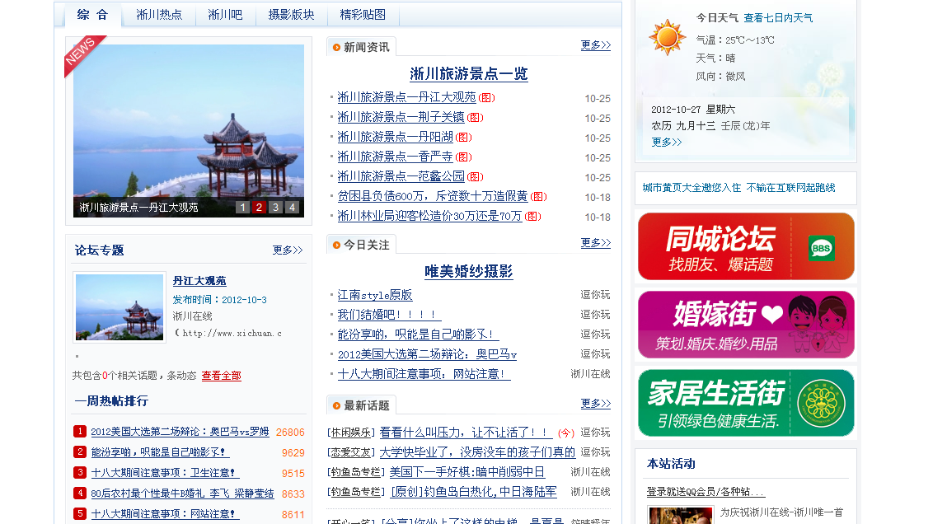Click the orange arrow icon beside 今日关注
947x524 pixels.
click(335, 243)
